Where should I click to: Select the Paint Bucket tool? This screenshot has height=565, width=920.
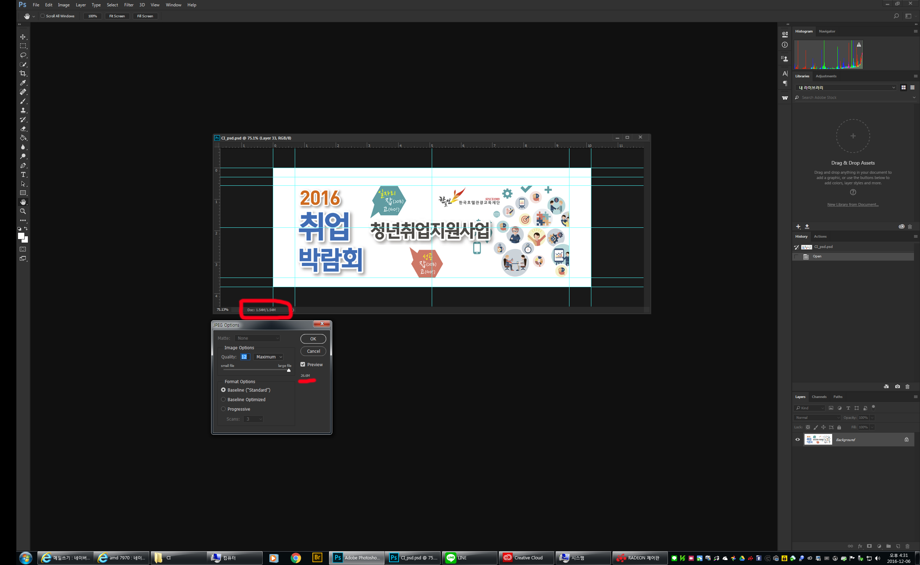point(23,138)
